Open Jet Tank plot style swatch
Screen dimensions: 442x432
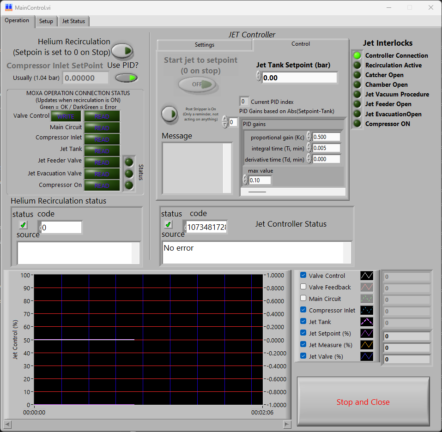pyautogui.click(x=367, y=322)
